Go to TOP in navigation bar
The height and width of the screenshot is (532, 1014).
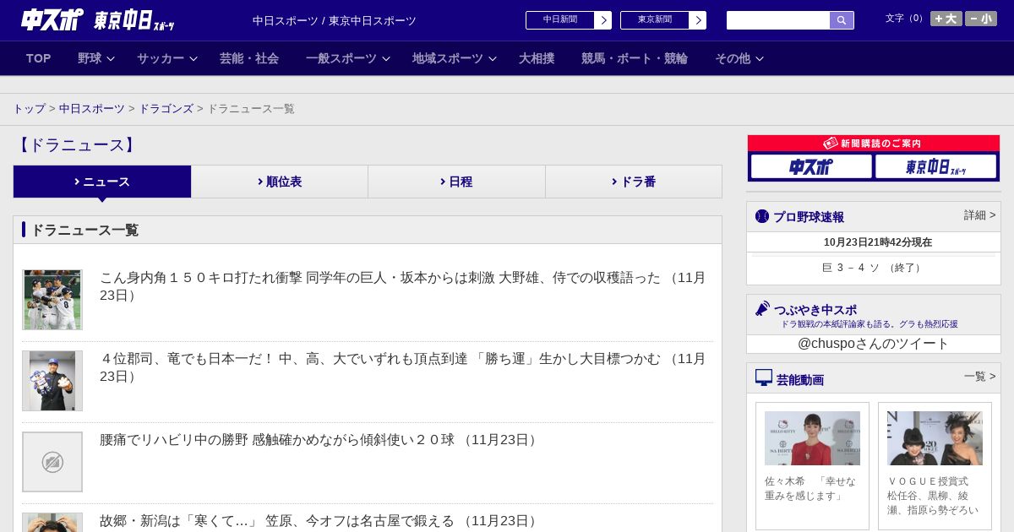click(x=39, y=58)
